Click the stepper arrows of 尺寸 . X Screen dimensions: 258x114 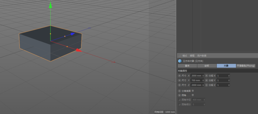(x=203, y=76)
